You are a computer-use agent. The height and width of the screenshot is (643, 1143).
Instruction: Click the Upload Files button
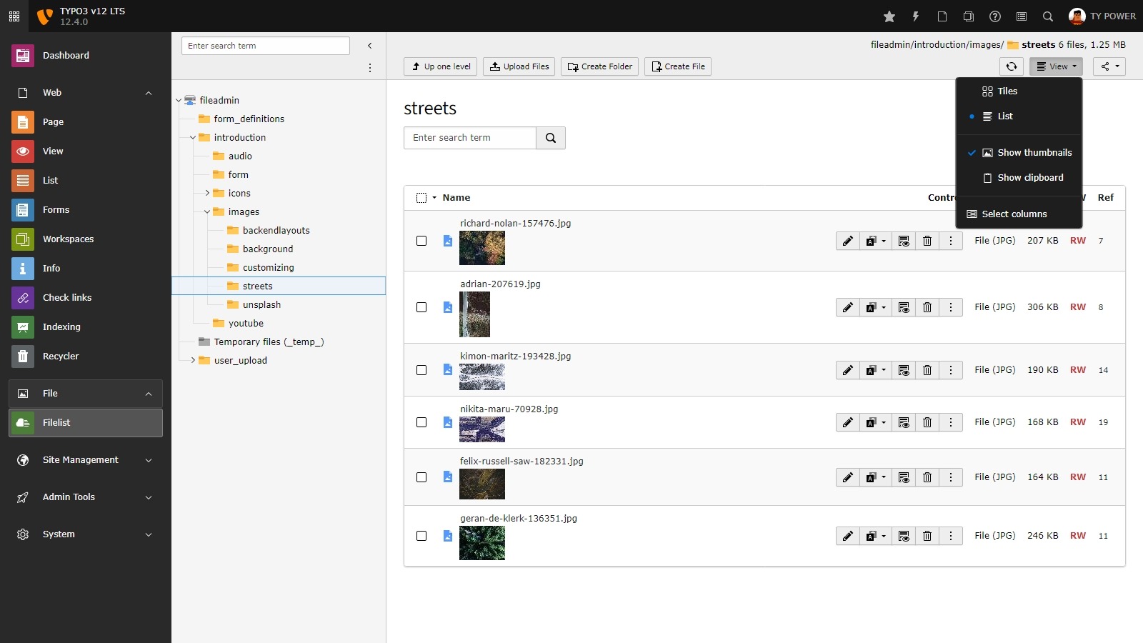tap(519, 66)
